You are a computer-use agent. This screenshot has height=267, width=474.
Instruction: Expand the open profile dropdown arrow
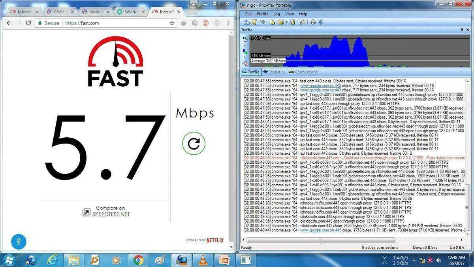[286, 22]
